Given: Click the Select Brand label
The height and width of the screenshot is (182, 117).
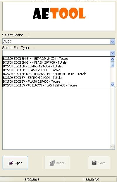Looking at the screenshot, I should [x=13, y=35].
